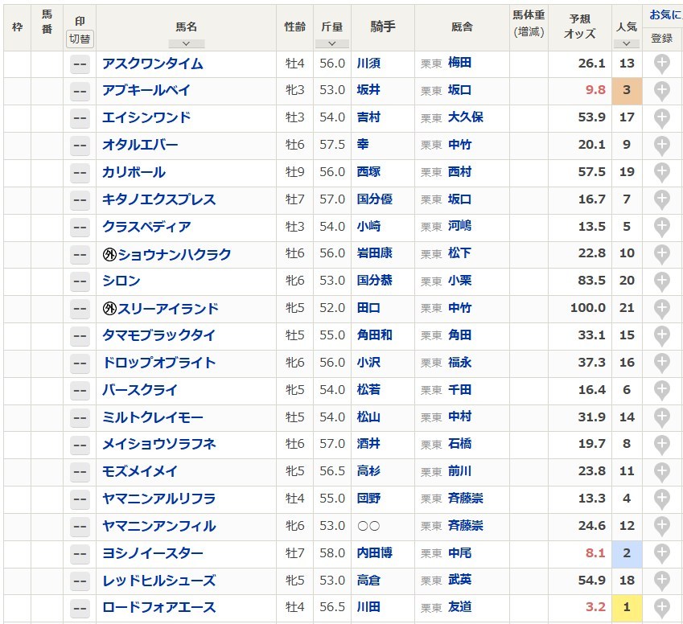
Task: Add アスクワンタイム to favorites with plus icon
Action: pos(661,64)
